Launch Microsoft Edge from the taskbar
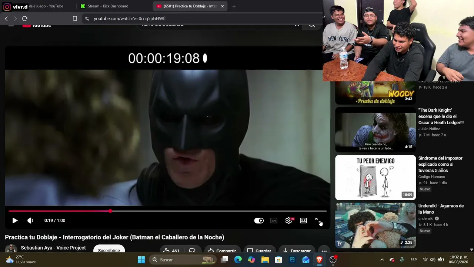 (238, 260)
